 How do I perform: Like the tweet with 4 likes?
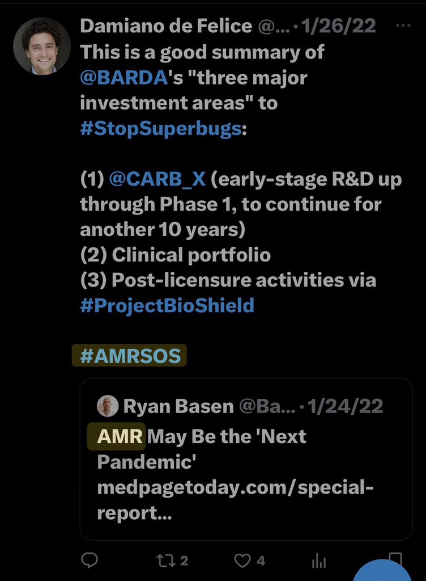[x=243, y=561]
